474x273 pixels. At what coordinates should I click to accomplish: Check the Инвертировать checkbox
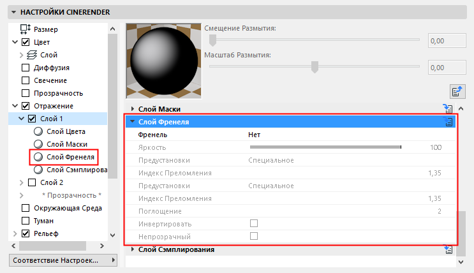[254, 223]
